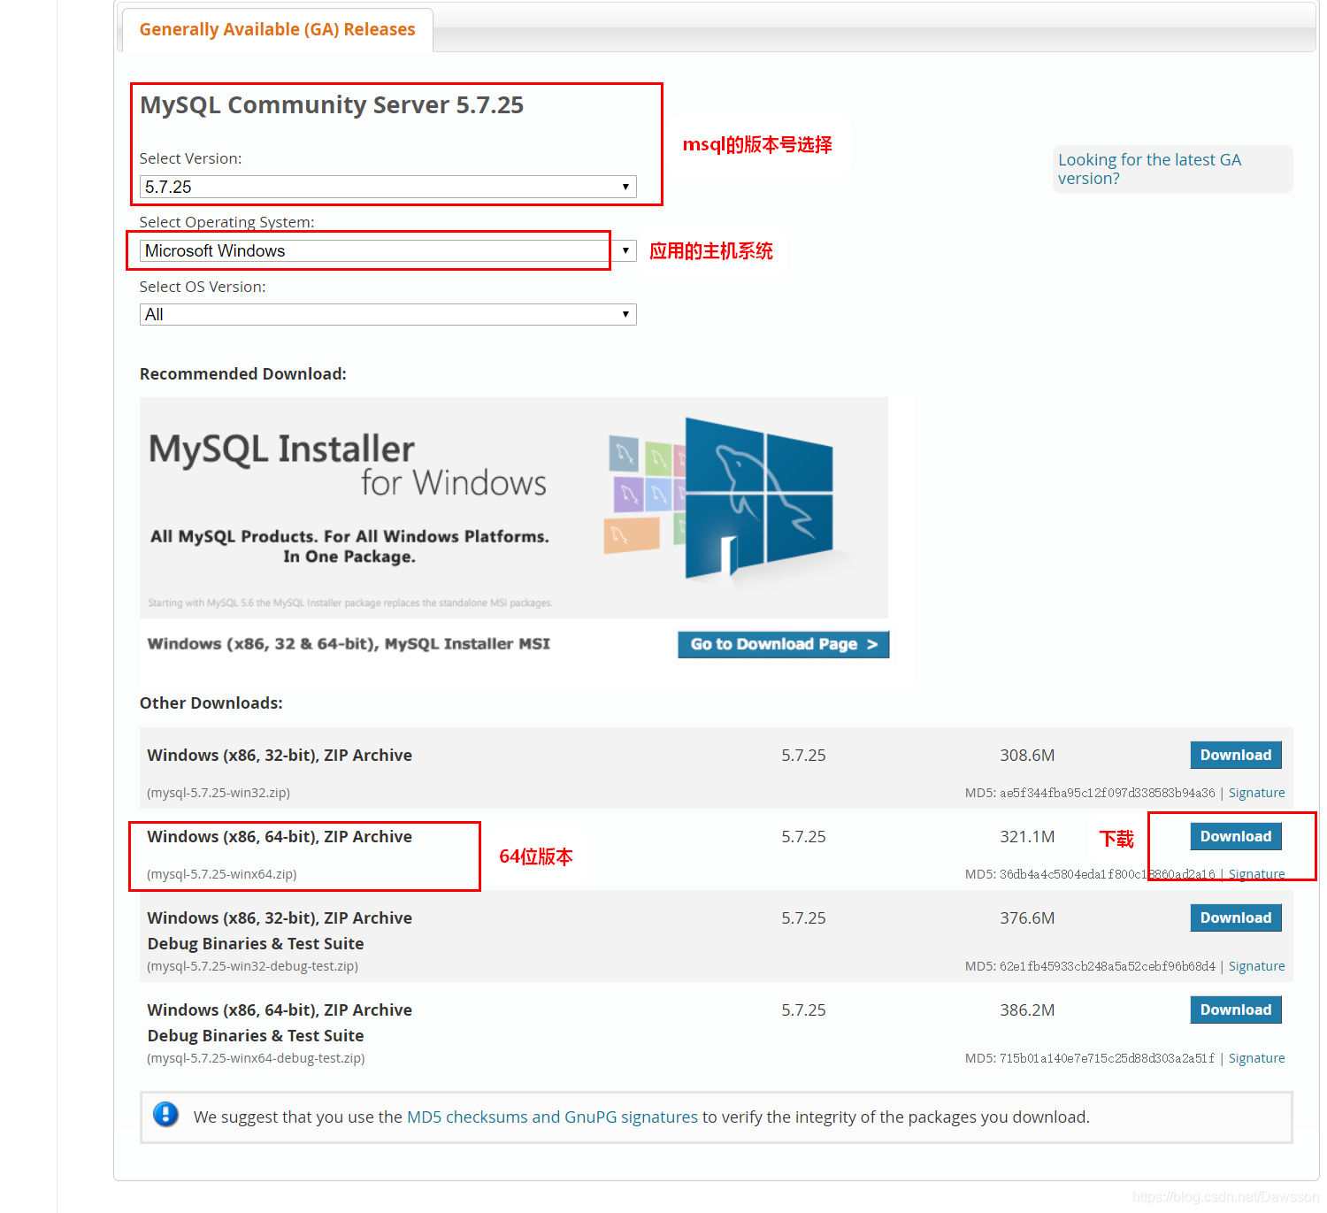Click the 386.2M file size value
The image size is (1327, 1213).
(1027, 1010)
